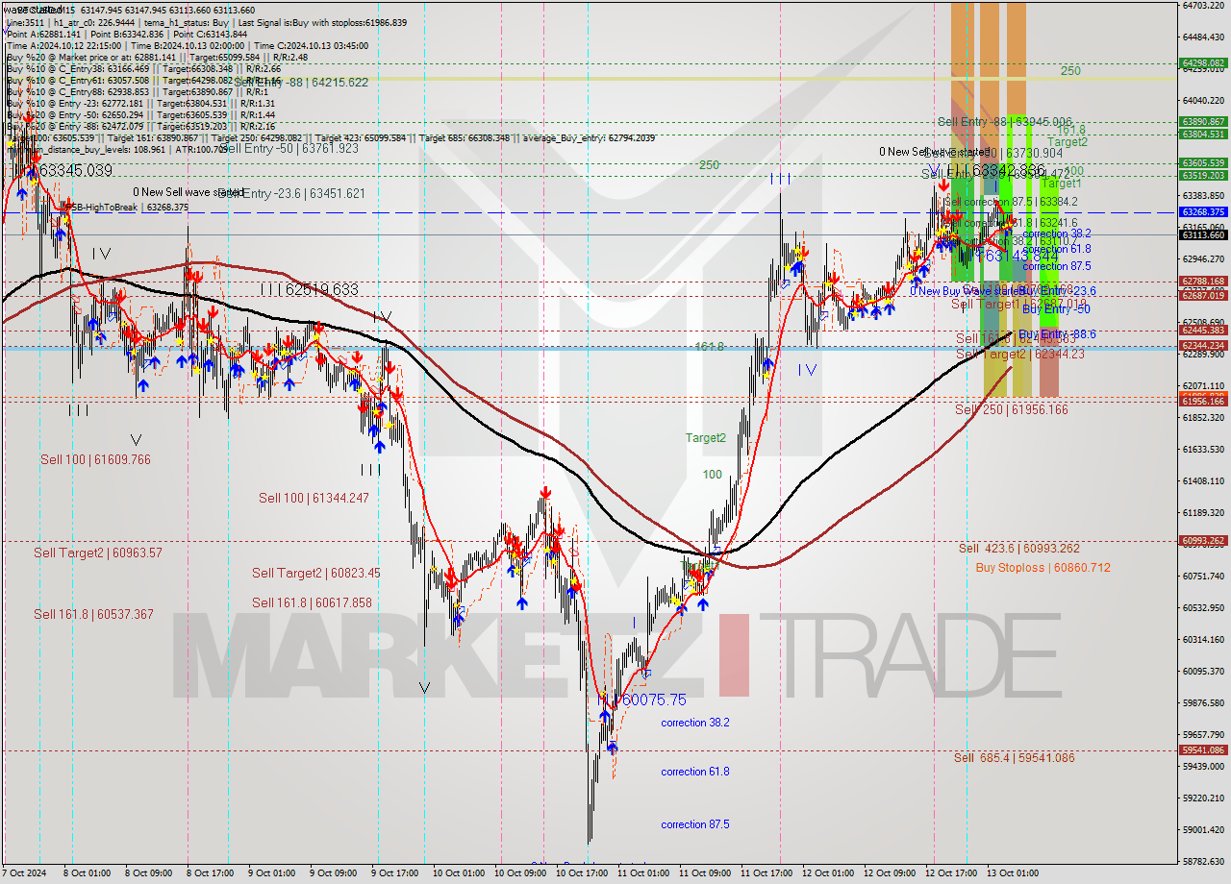1231x884 pixels.
Task: Select 'Sell Target2 | 60823.45' label
Action: 316,573
